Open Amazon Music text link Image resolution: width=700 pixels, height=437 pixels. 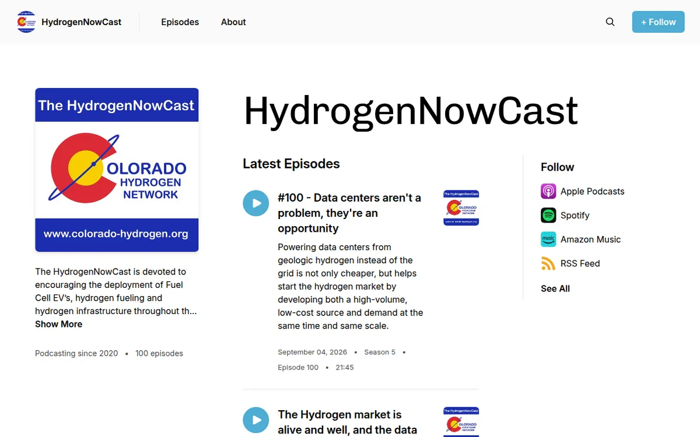pos(590,239)
